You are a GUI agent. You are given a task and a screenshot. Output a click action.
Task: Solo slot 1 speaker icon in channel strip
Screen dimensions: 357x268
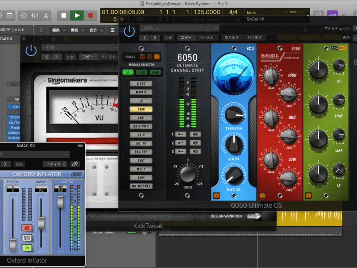(196, 134)
